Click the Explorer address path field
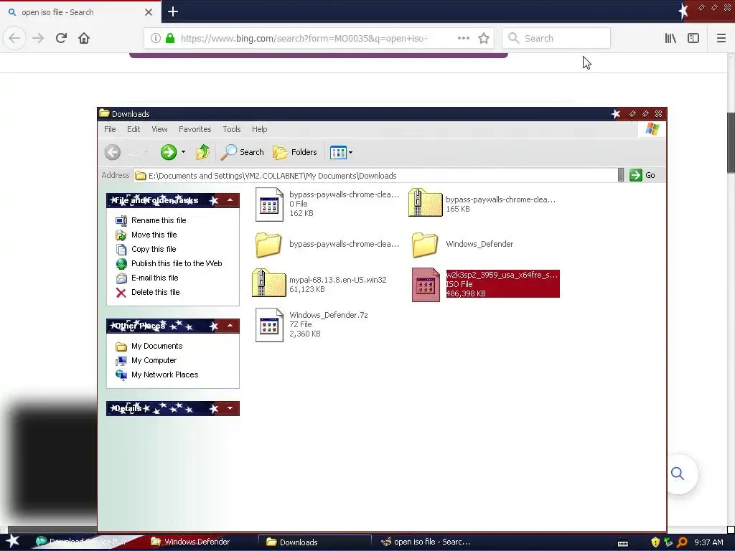The image size is (735, 551). coord(375,175)
